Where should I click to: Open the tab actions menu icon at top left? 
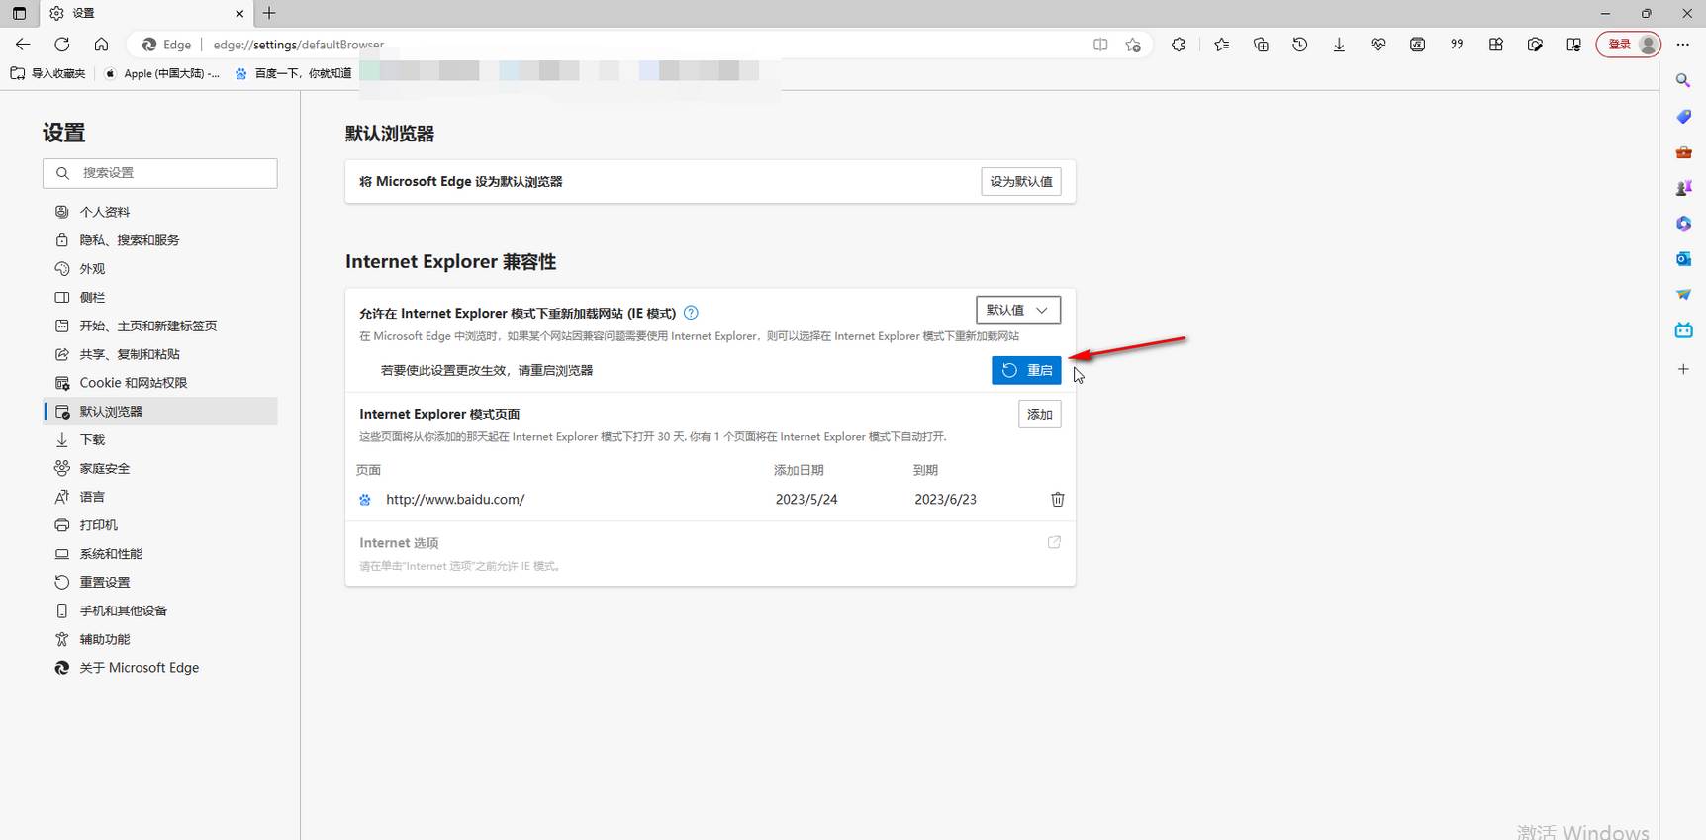pyautogui.click(x=19, y=13)
